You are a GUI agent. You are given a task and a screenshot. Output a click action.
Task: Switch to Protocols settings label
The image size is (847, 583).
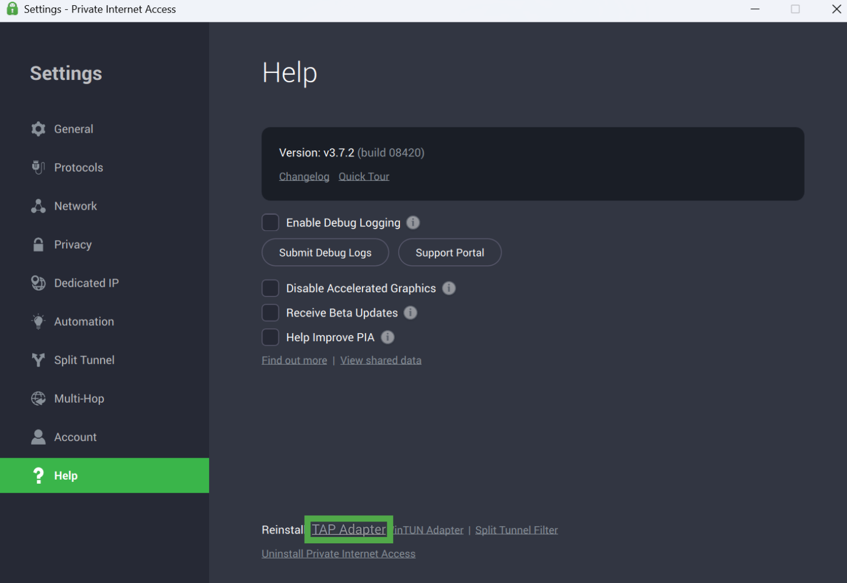pos(79,168)
